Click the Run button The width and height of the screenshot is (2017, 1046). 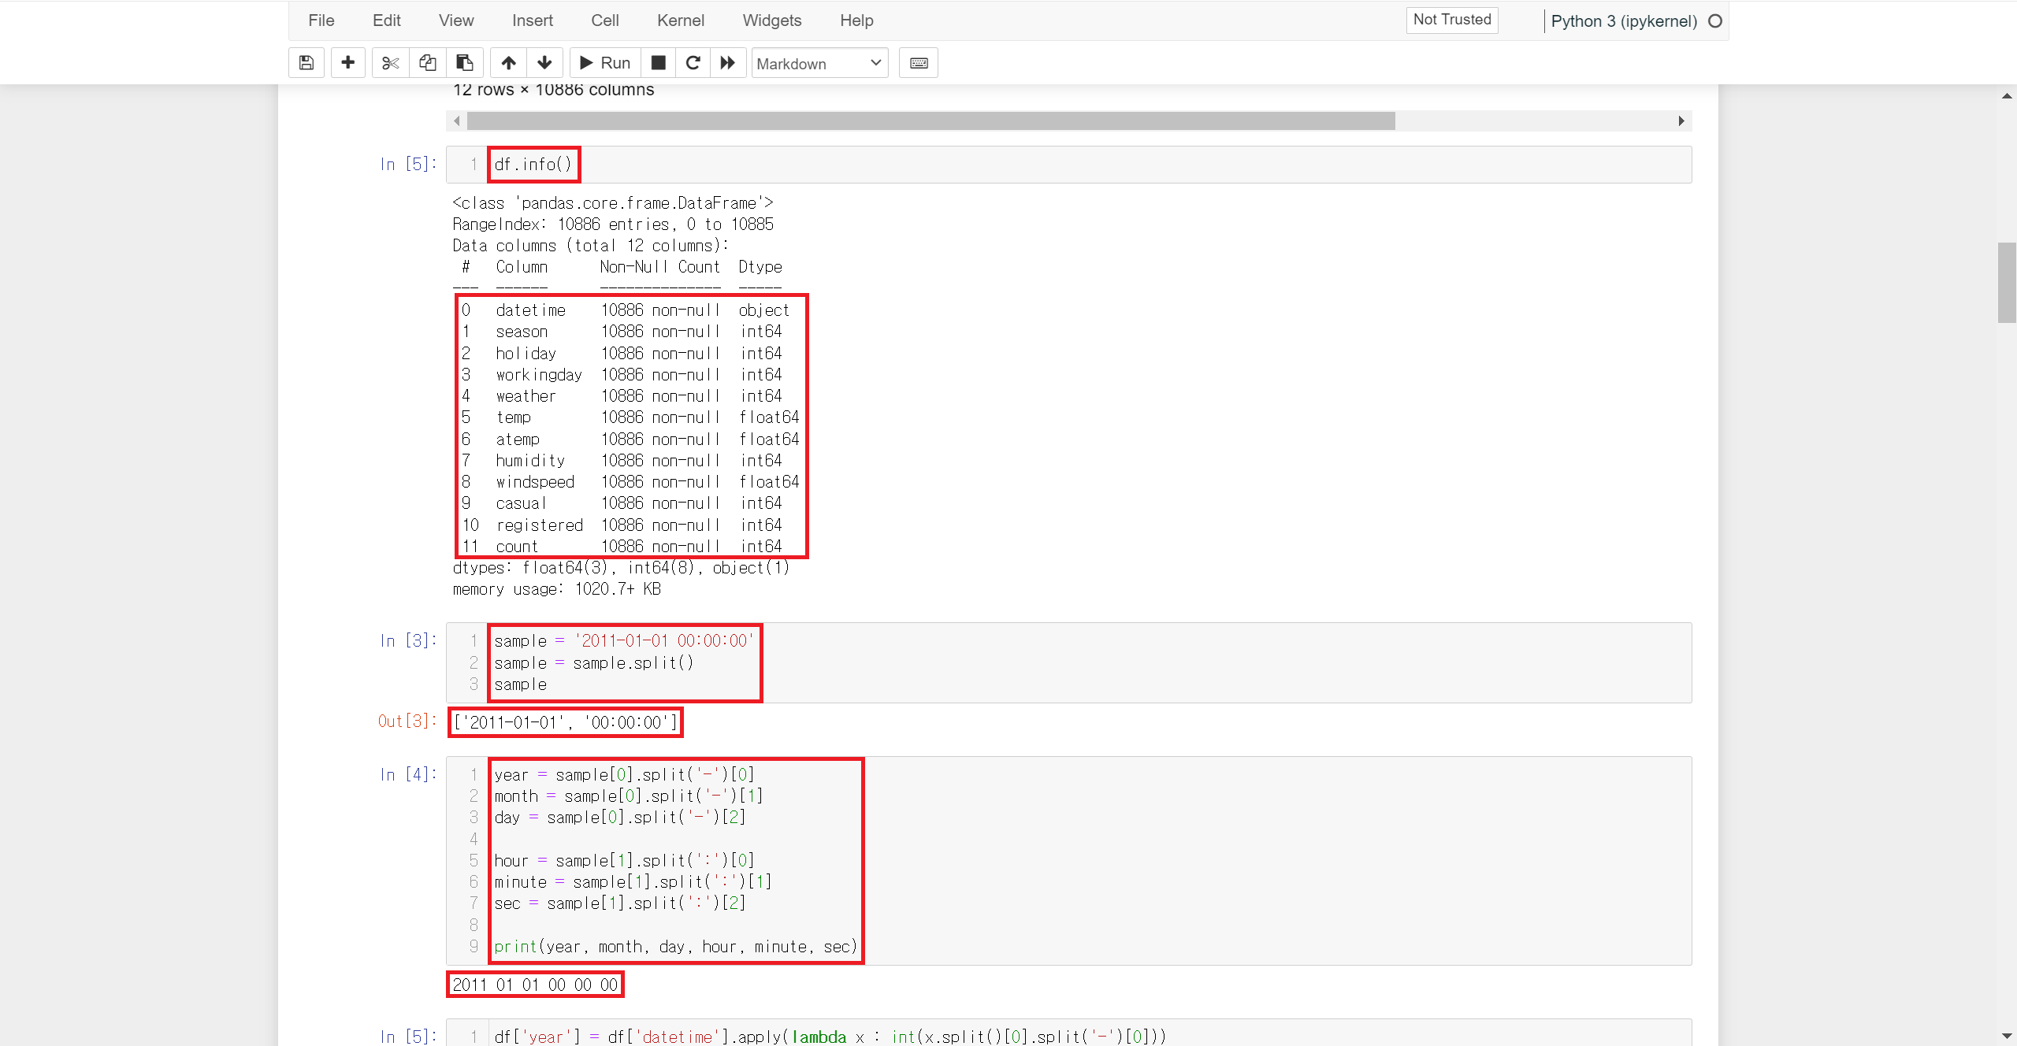[605, 63]
